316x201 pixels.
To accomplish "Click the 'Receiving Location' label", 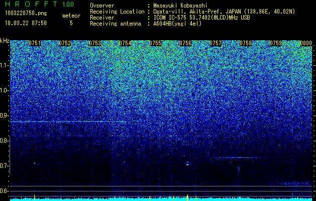I will (x=117, y=12).
